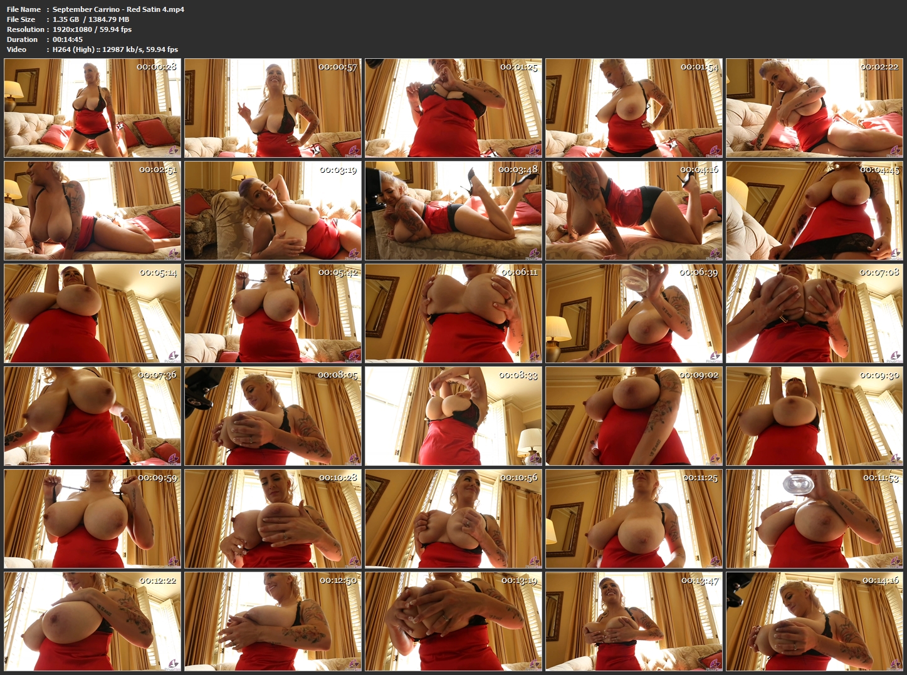Select the thumbnail timestamped 00:08:05

click(x=273, y=416)
